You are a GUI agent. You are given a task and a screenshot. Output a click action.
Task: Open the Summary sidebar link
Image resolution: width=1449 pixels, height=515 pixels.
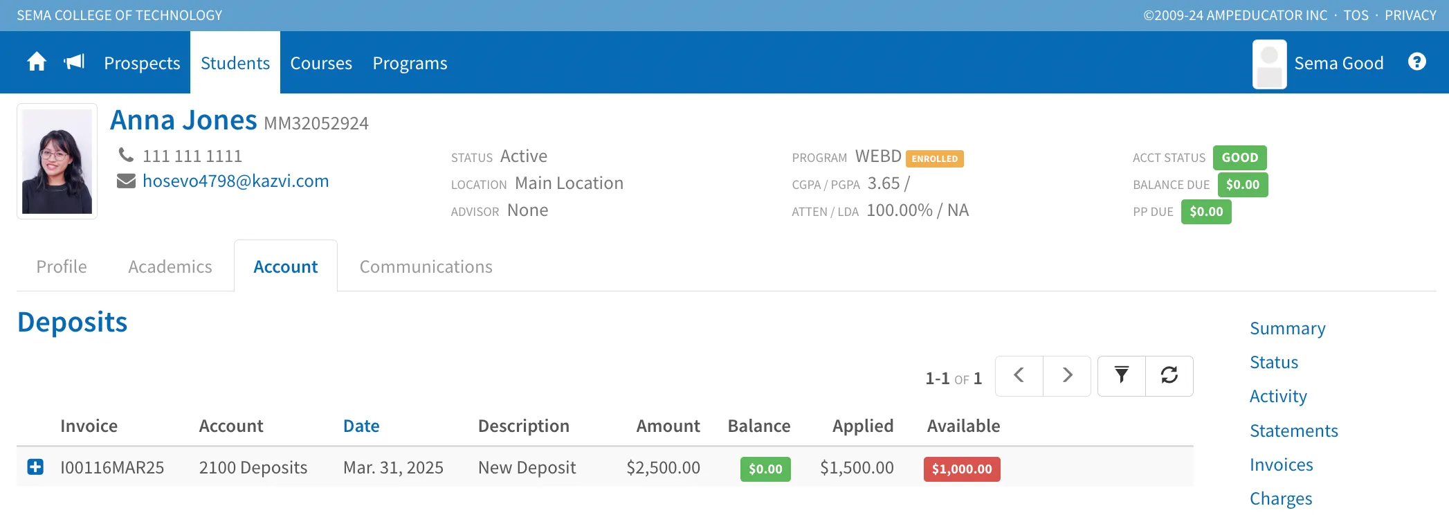[1288, 328]
